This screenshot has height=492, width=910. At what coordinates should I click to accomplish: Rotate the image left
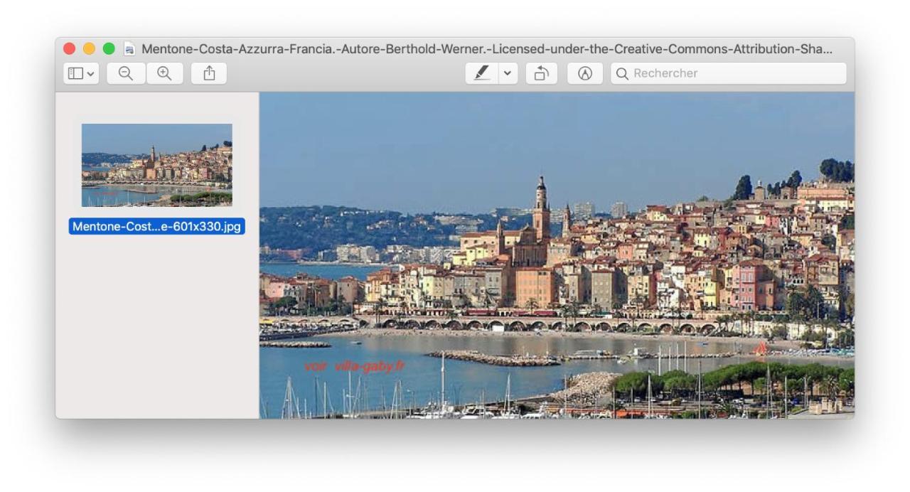pyautogui.click(x=542, y=73)
